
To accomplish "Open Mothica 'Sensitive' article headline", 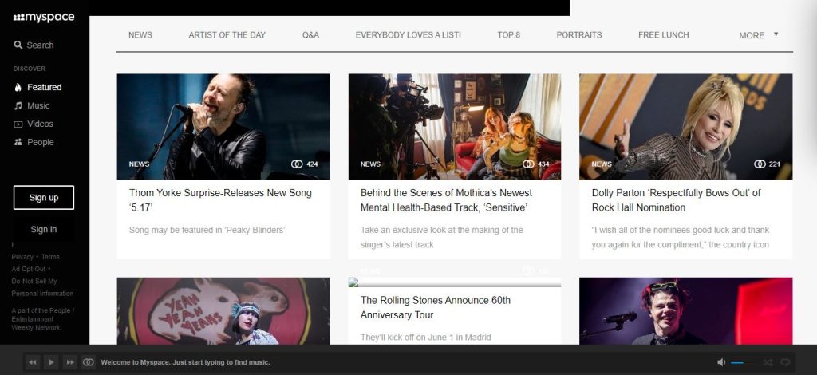I will tap(447, 200).
